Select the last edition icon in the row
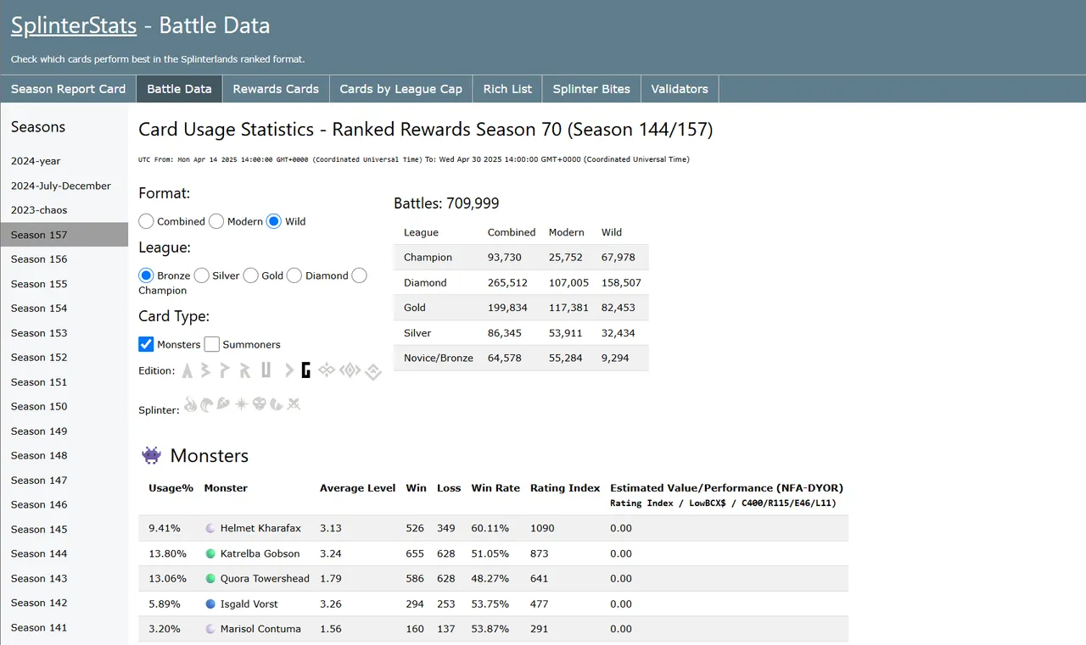This screenshot has height=645, width=1086. (373, 370)
